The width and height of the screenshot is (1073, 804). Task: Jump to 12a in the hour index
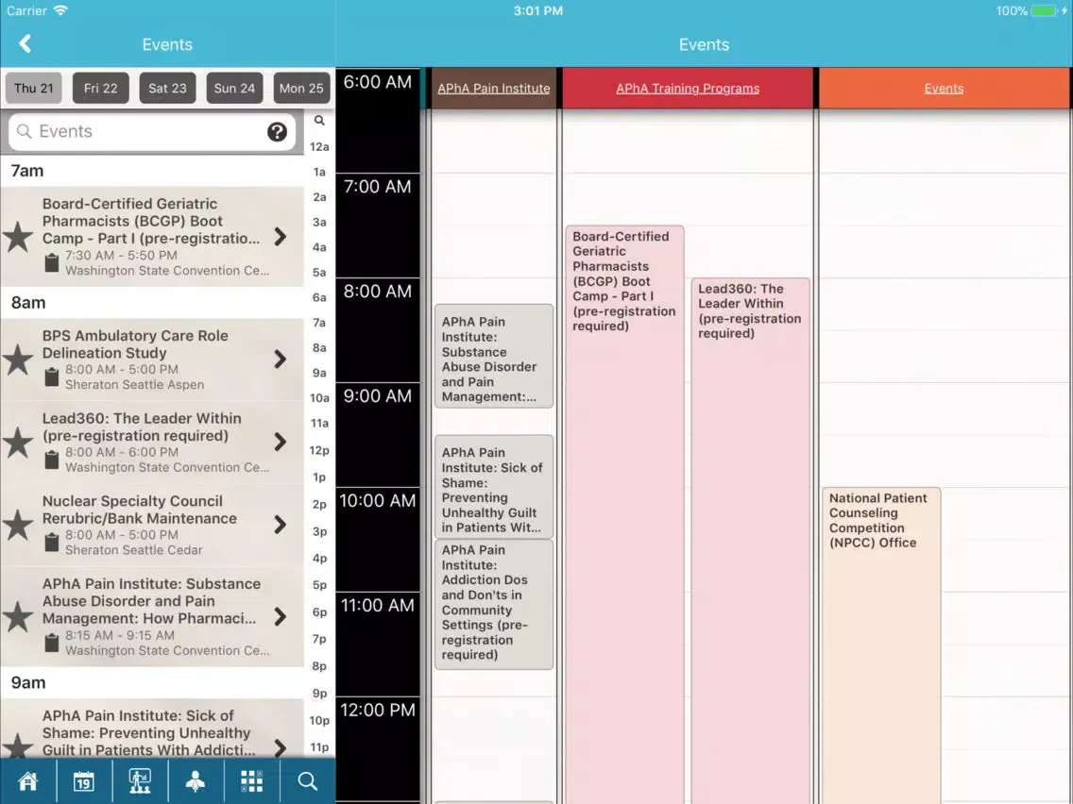tap(319, 147)
